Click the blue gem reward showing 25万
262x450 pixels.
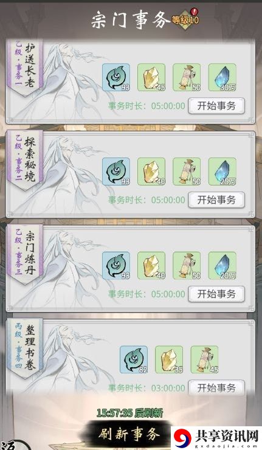222,171
